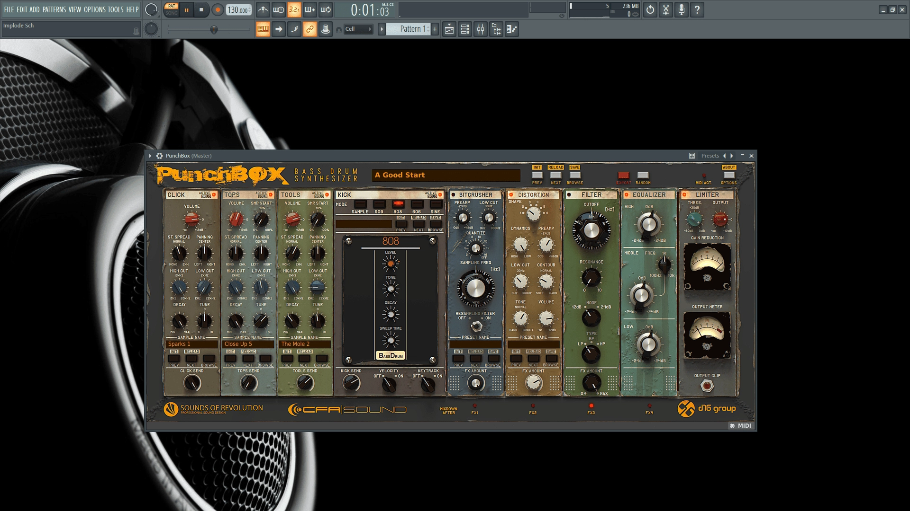This screenshot has height=511, width=910.
Task: Open the playlist view icon
Action: (449, 29)
